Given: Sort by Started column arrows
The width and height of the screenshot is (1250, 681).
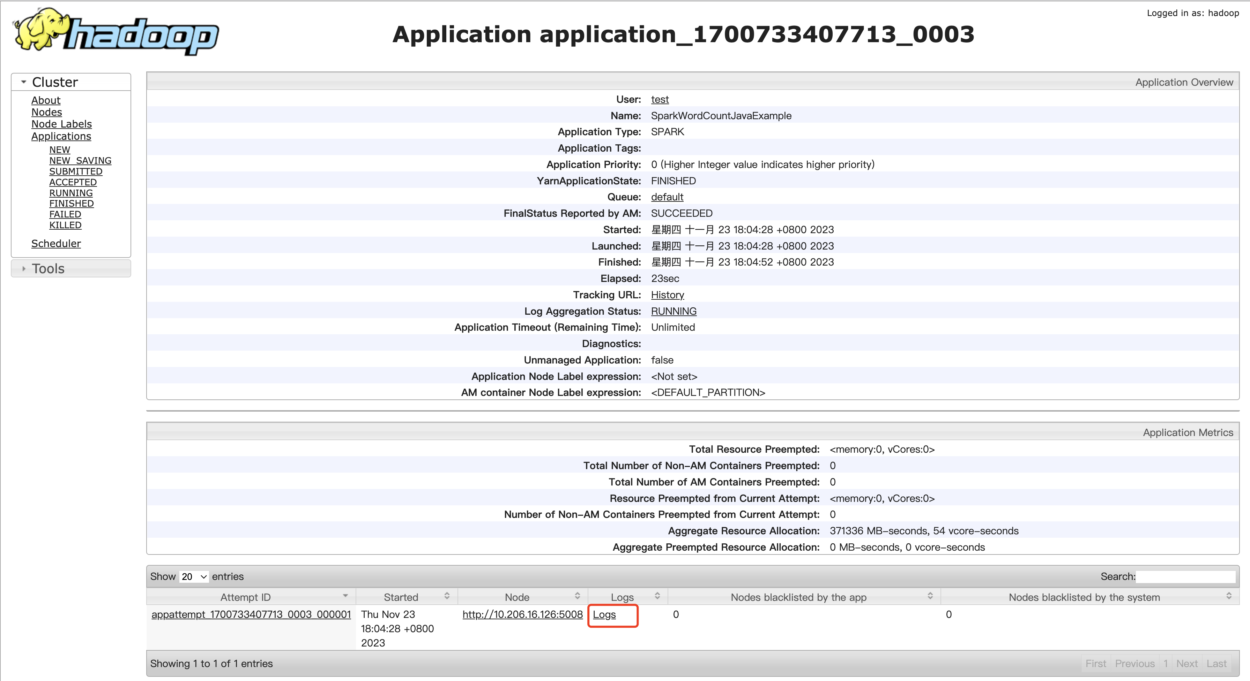Looking at the screenshot, I should coord(447,596).
